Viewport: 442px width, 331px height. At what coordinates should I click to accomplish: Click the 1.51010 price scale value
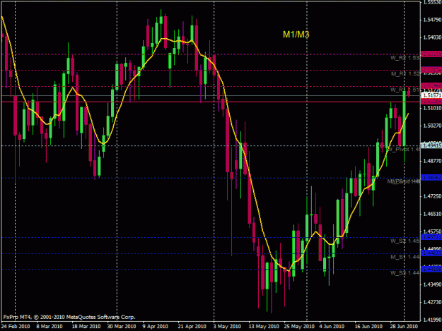pos(432,108)
